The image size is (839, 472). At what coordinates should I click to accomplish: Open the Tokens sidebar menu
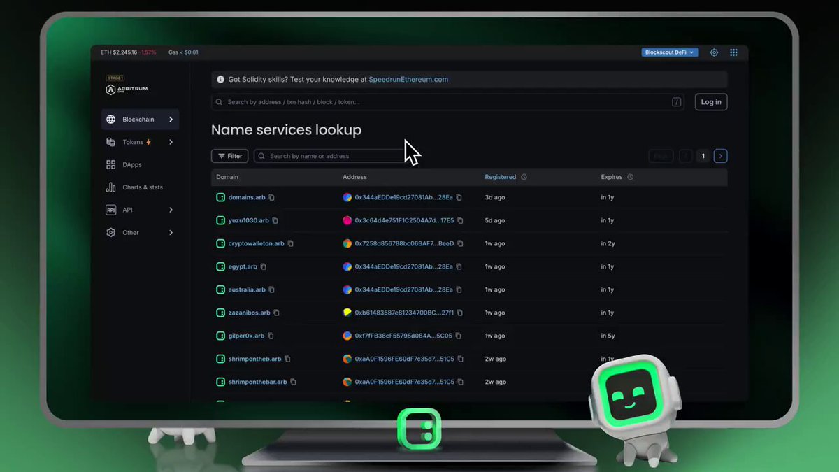[140, 142]
